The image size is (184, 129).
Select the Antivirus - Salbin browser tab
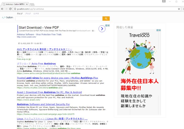pos(15,4)
